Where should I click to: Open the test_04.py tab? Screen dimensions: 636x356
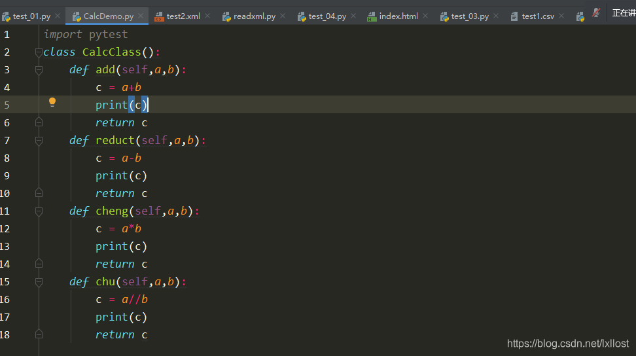327,16
